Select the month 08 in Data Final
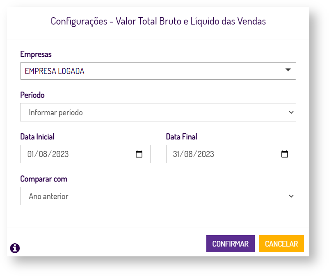The height and width of the screenshot is (276, 329). pos(190,154)
